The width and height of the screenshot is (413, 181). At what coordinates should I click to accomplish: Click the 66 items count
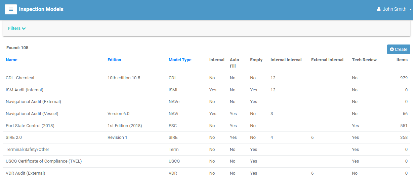(405, 114)
